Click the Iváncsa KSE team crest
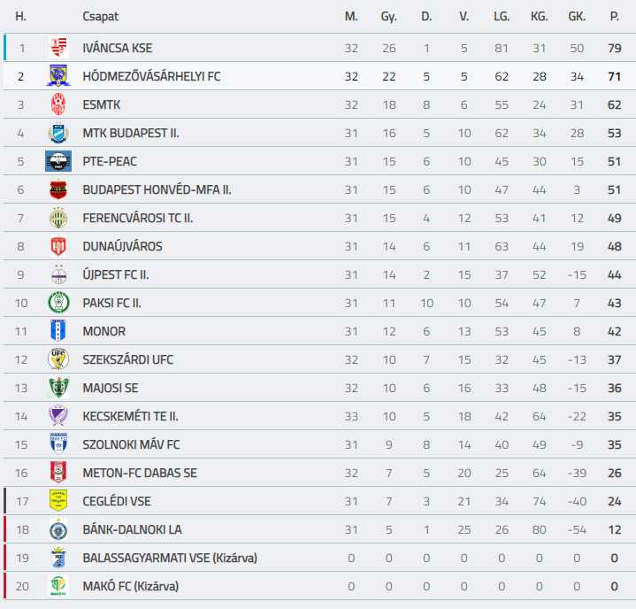The height and width of the screenshot is (609, 636). 58,48
